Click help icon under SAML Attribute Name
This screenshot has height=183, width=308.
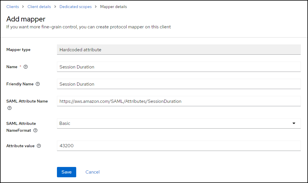click(9, 108)
